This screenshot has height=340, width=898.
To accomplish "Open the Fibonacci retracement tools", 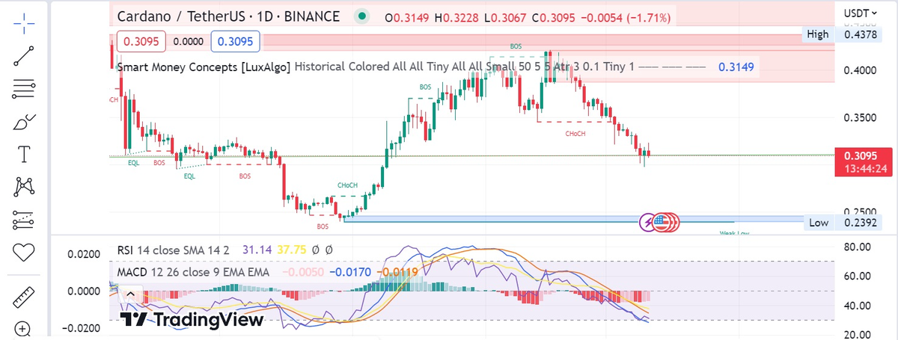I will tap(24, 89).
